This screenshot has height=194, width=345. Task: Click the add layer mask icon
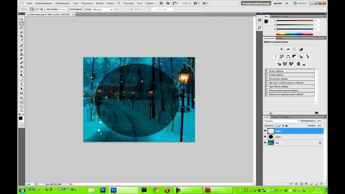pos(301,184)
